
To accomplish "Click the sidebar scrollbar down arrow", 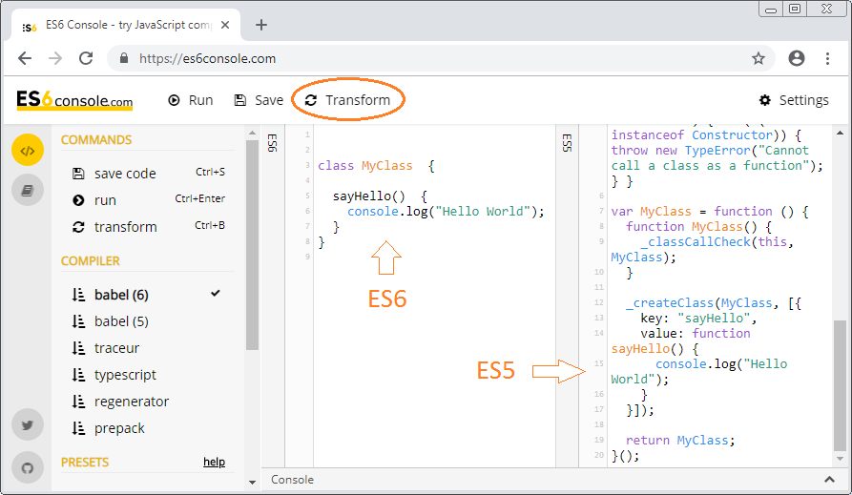I will (x=252, y=482).
